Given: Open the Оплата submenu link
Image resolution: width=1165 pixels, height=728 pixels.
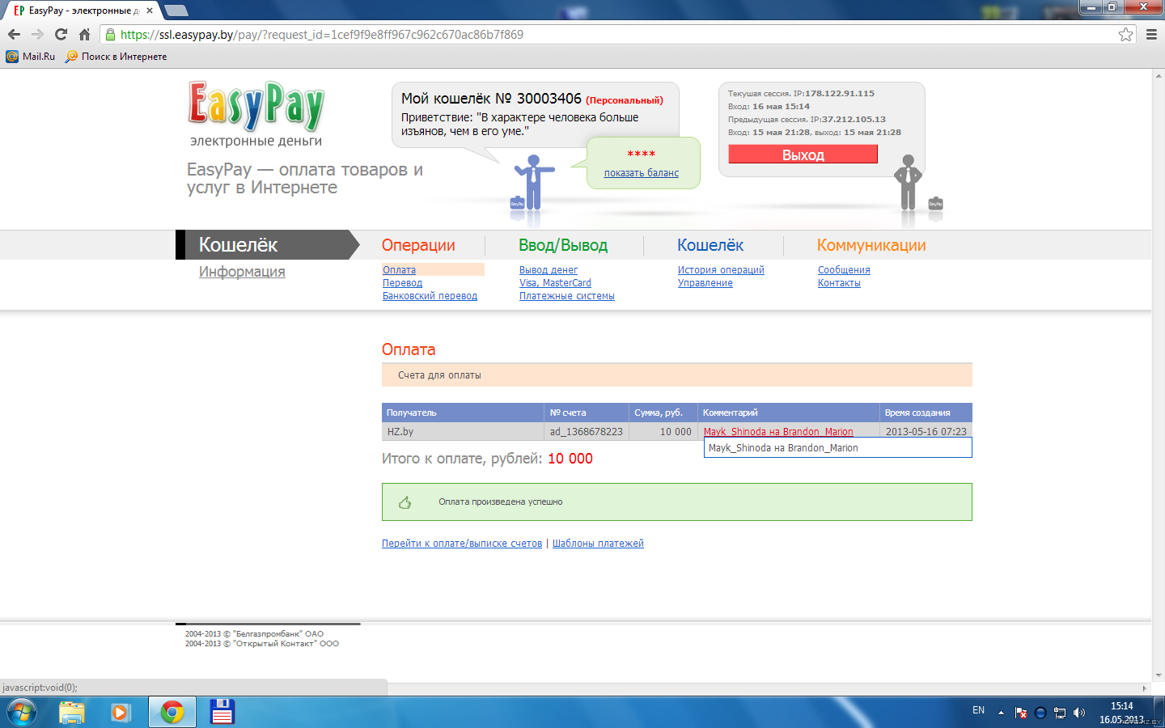Looking at the screenshot, I should 399,270.
